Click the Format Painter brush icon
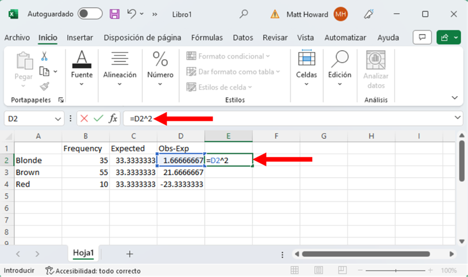The width and height of the screenshot is (468, 277). coord(44,86)
